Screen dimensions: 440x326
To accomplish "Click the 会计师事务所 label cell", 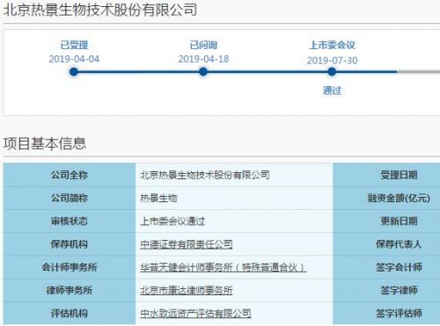I will (x=70, y=267).
